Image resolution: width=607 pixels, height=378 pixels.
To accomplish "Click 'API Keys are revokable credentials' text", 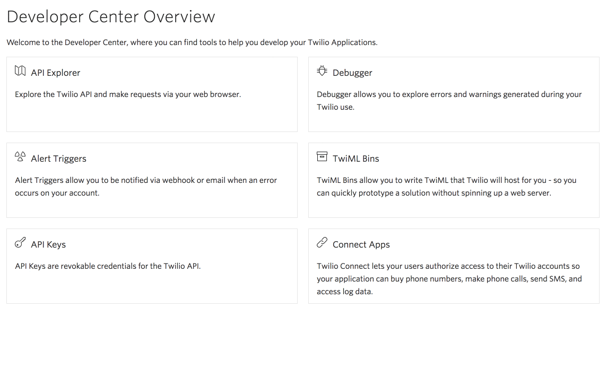I will pos(108,266).
